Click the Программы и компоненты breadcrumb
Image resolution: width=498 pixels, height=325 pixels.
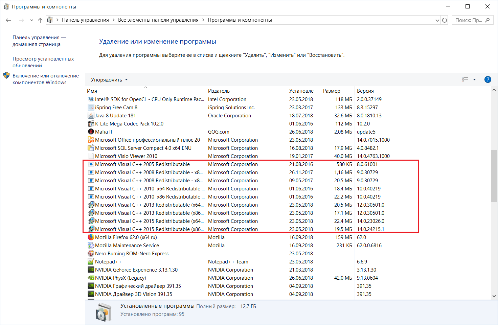(x=240, y=20)
